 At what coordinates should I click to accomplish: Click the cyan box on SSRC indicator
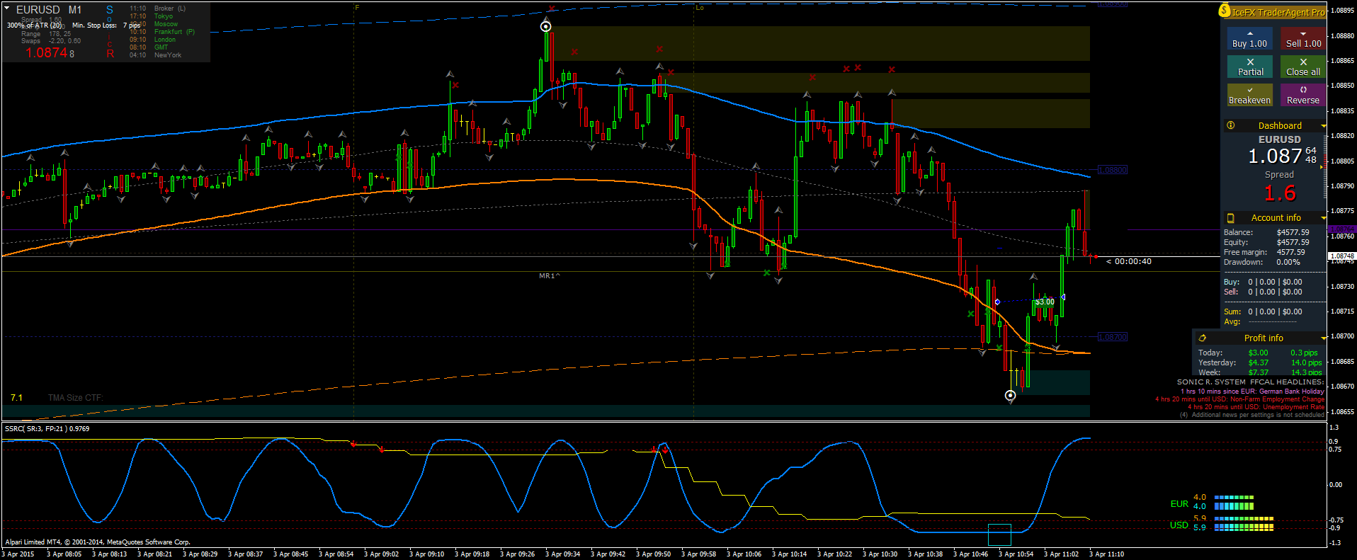click(999, 535)
